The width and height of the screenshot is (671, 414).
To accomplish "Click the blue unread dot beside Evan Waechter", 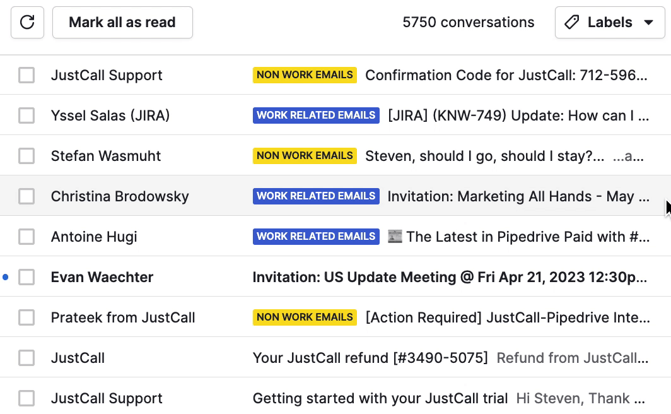I will point(6,276).
